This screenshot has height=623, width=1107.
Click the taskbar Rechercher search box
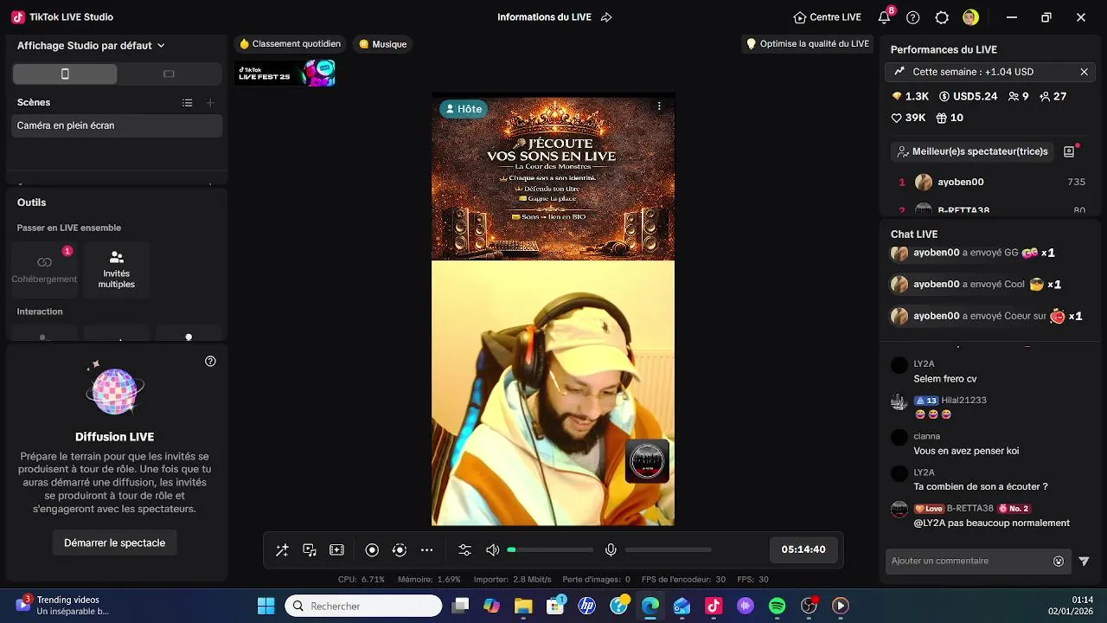pyautogui.click(x=364, y=606)
